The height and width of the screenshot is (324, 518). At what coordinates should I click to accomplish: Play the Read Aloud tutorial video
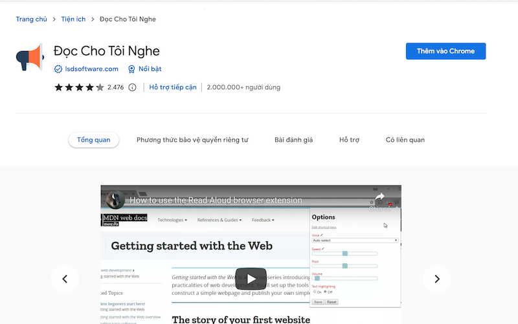tap(251, 279)
